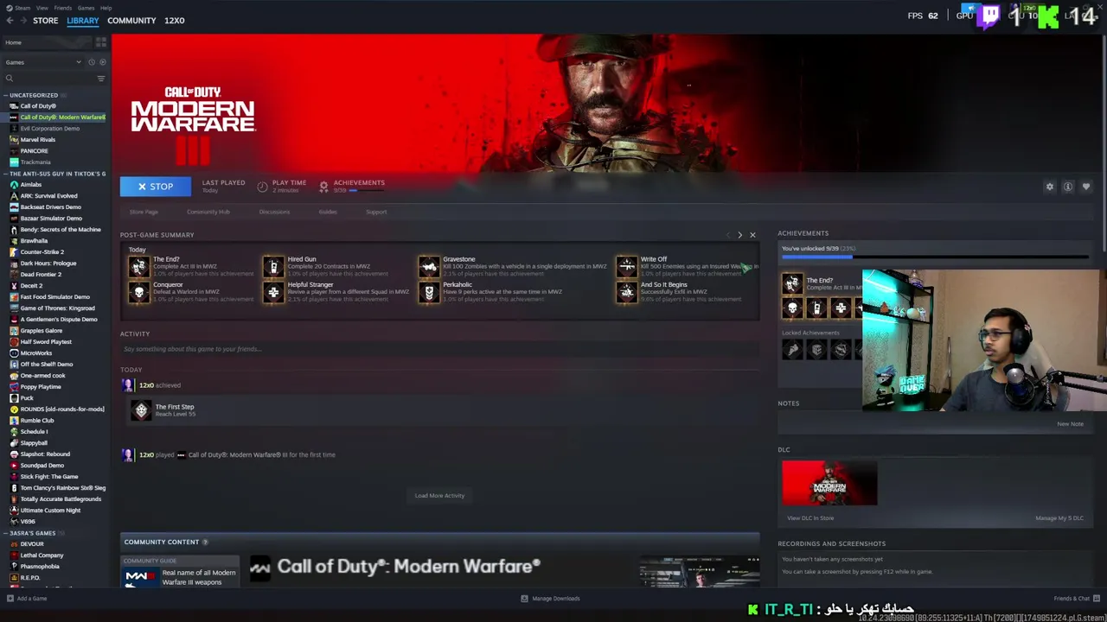Open And So It Begins achievement icon
The height and width of the screenshot is (622, 1107).
pyautogui.click(x=626, y=292)
